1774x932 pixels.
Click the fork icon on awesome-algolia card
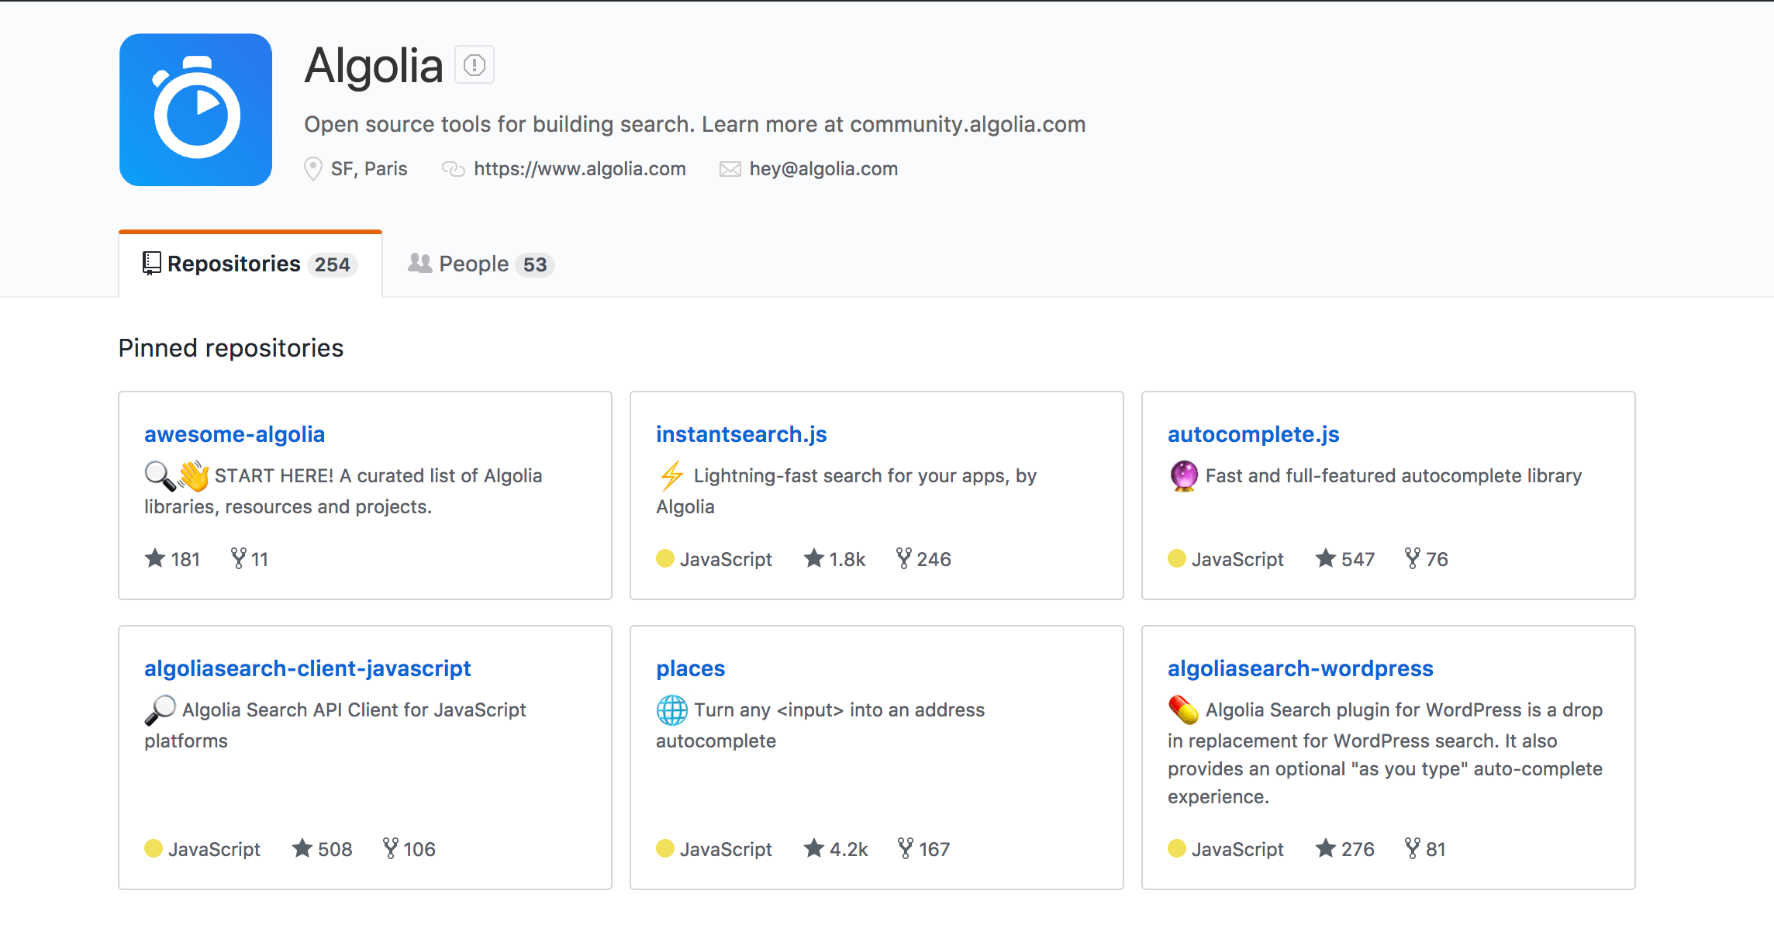(238, 557)
